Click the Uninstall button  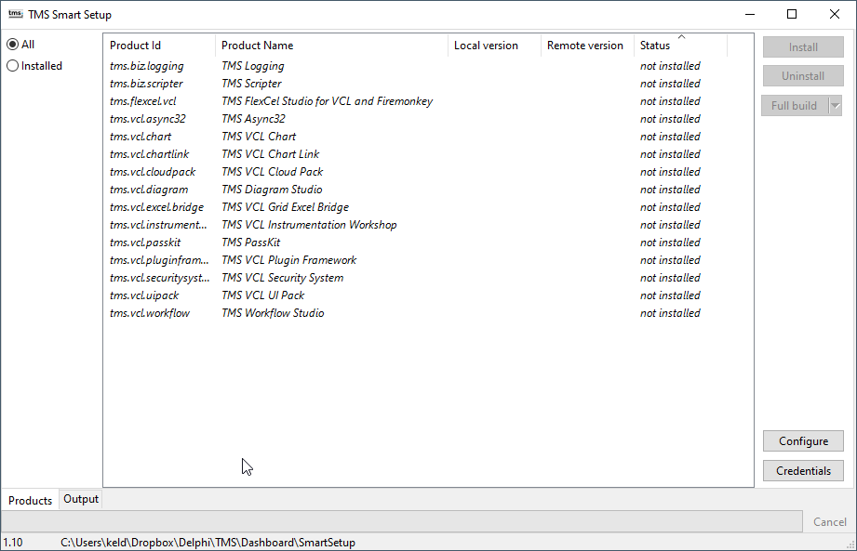(x=803, y=76)
